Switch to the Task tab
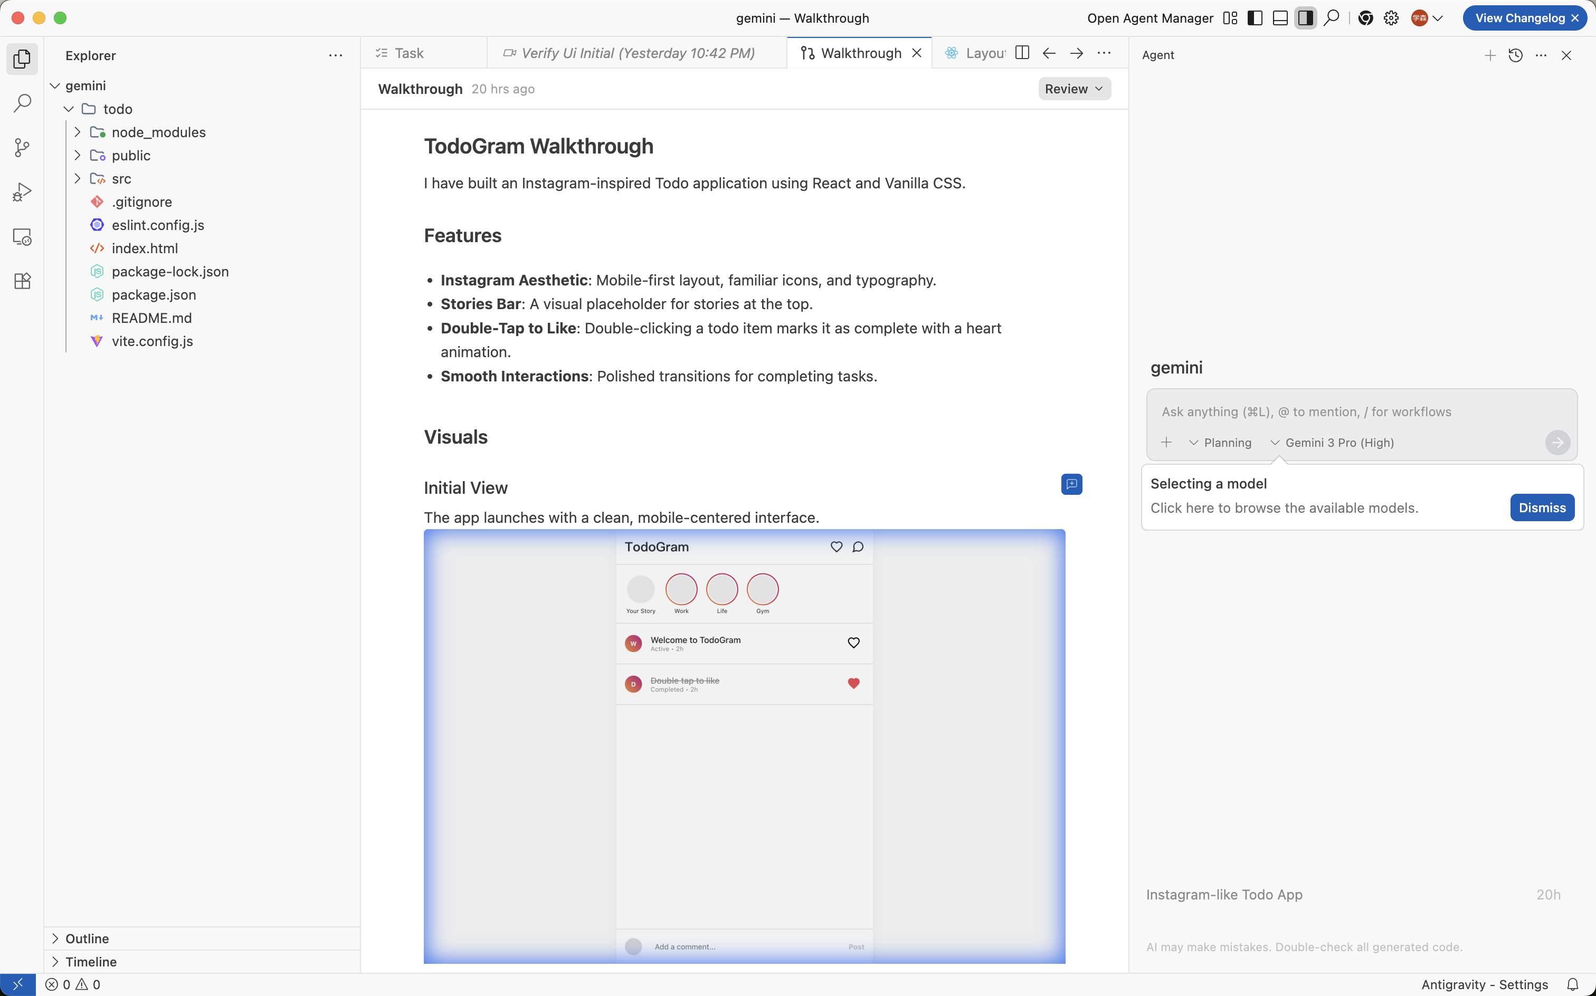This screenshot has height=996, width=1596. coord(408,53)
